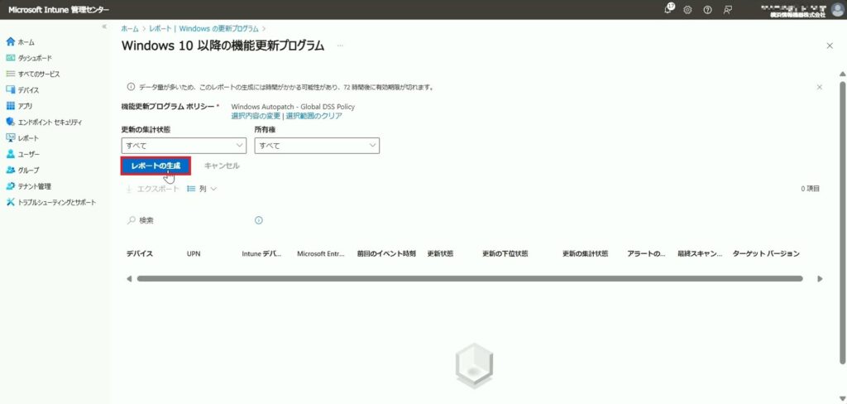847x404 pixels.
Task: Sort by the ターゲット バージョン column header
Action: (x=766, y=253)
